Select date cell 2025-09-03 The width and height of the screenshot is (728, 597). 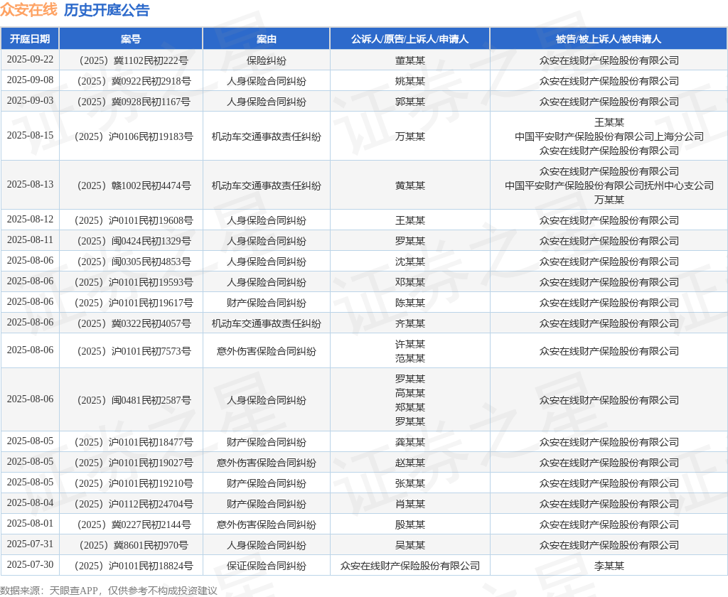coord(30,101)
